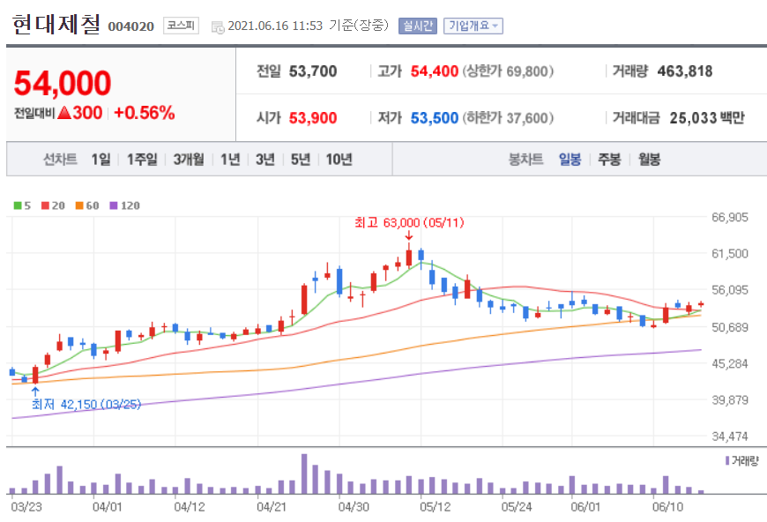Select the 1일 line chart tab
The image size is (767, 522).
101,159
